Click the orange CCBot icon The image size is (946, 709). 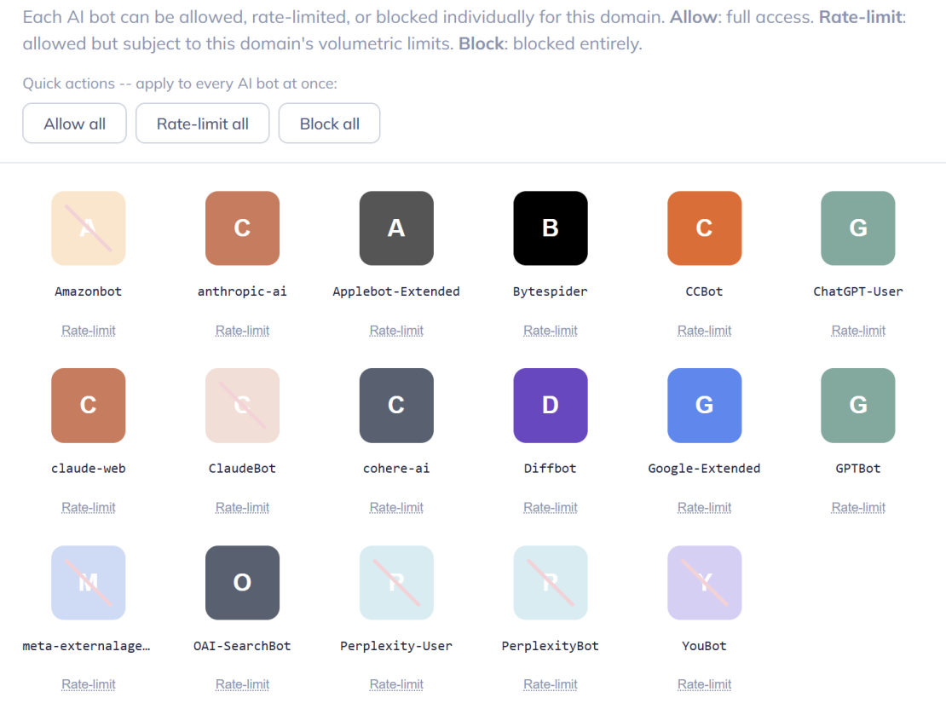704,228
